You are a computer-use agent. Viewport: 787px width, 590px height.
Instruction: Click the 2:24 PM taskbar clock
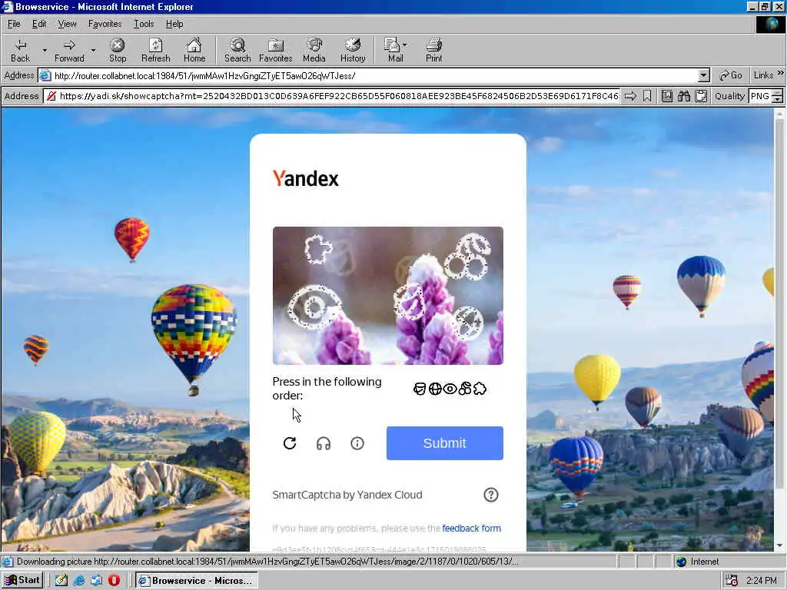pos(762,581)
